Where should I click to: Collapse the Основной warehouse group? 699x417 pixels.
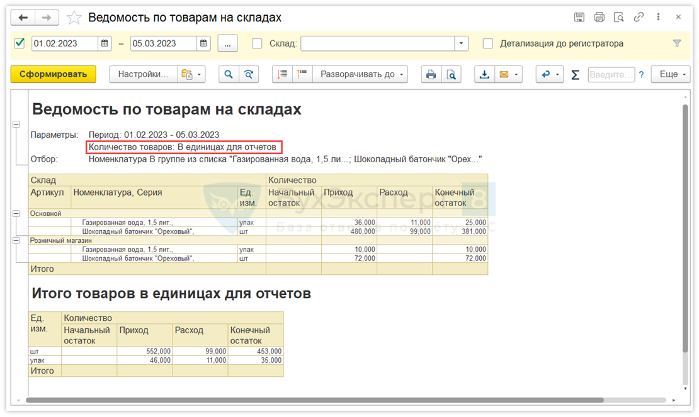tap(16, 214)
